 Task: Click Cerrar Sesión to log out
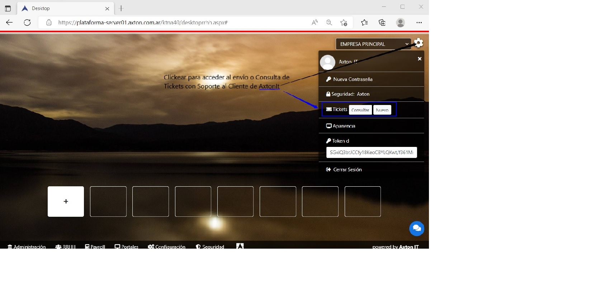tap(347, 169)
